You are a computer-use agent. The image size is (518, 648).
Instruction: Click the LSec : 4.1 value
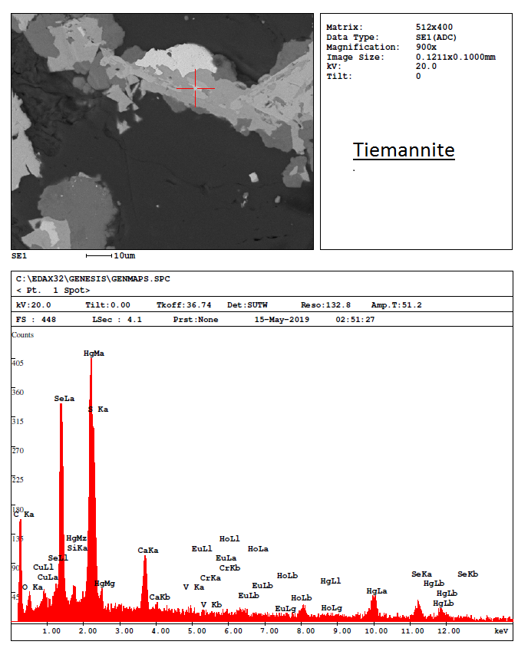click(117, 320)
